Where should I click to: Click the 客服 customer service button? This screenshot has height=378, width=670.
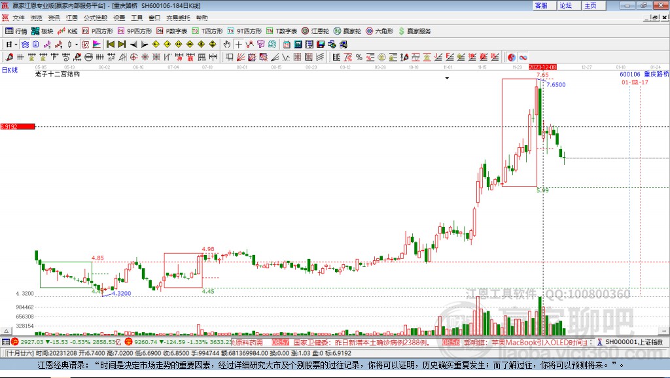pos(544,5)
